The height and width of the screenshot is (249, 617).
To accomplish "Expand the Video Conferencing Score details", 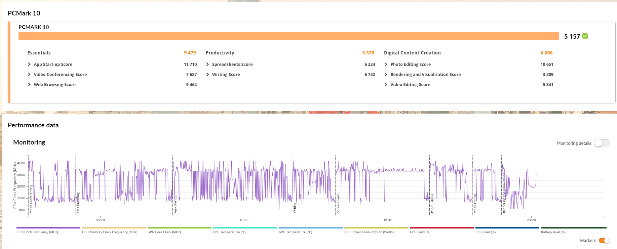I will [29, 75].
